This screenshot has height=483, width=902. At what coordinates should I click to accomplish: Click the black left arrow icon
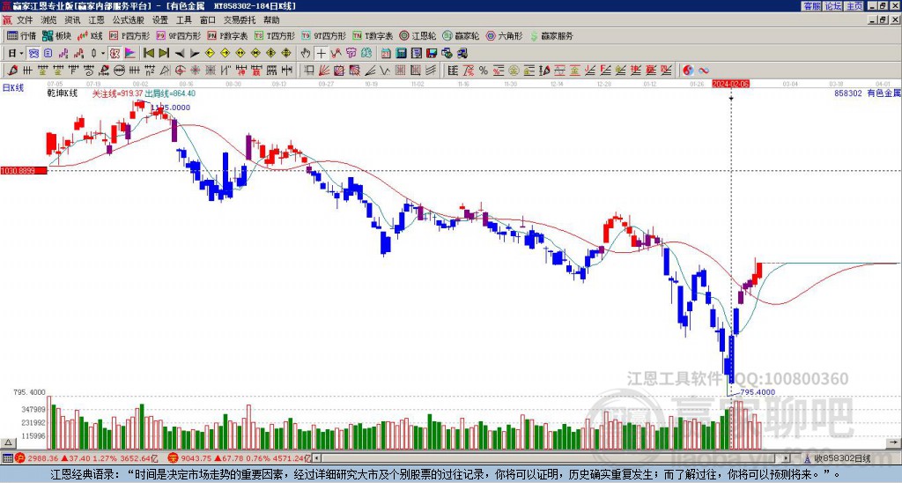(180, 54)
